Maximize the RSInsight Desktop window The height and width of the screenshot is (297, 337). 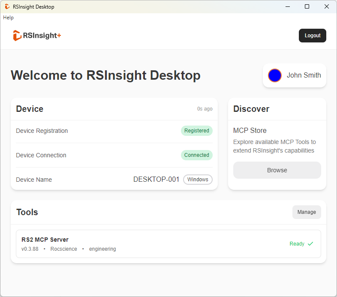click(x=307, y=7)
